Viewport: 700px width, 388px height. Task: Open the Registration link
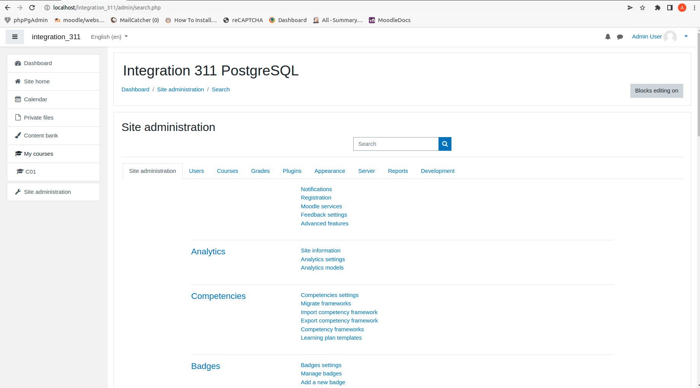click(316, 198)
